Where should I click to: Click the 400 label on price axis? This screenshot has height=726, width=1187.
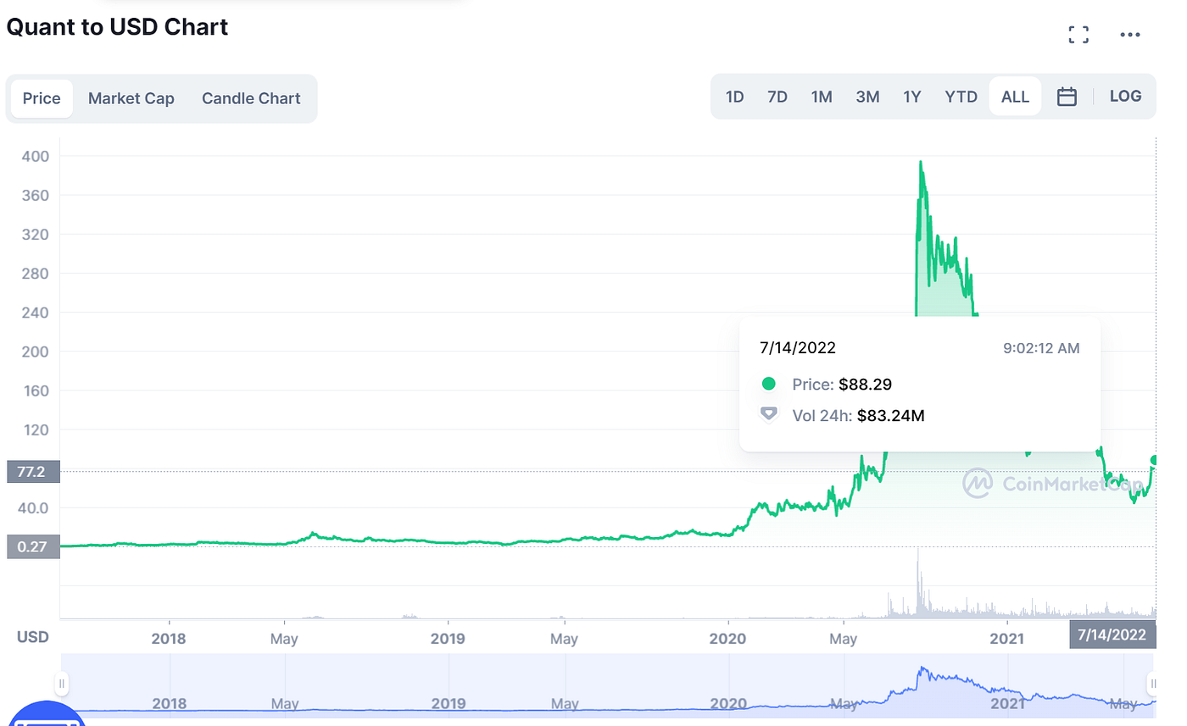(x=36, y=156)
